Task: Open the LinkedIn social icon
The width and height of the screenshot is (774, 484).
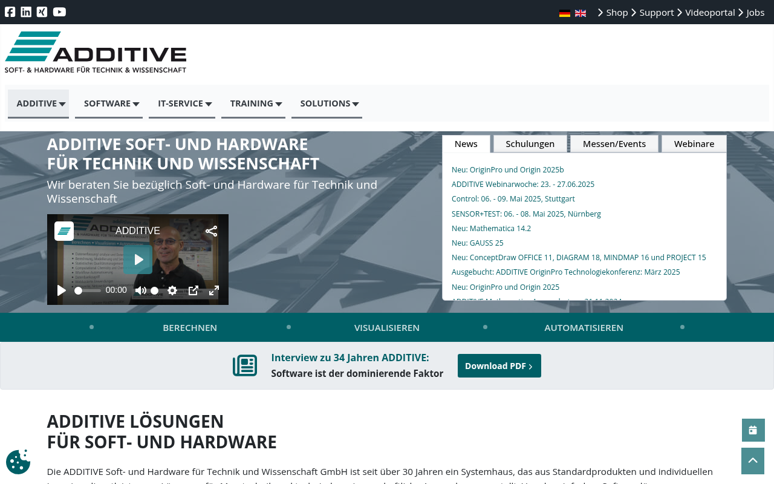Action: [x=26, y=12]
